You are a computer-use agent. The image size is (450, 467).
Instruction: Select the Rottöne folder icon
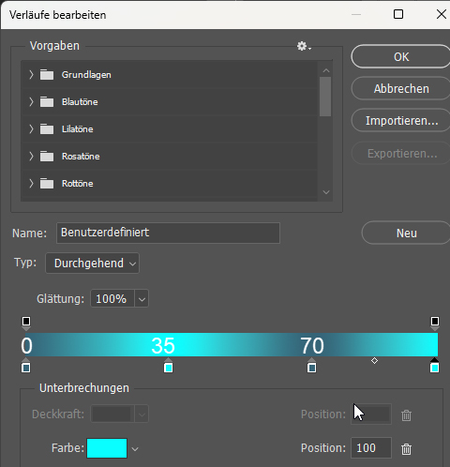[47, 184]
